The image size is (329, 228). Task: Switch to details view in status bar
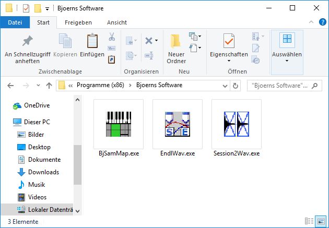[x=309, y=221]
